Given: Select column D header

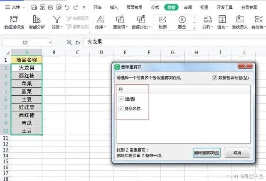Looking at the screenshot, I should pos(101,53).
